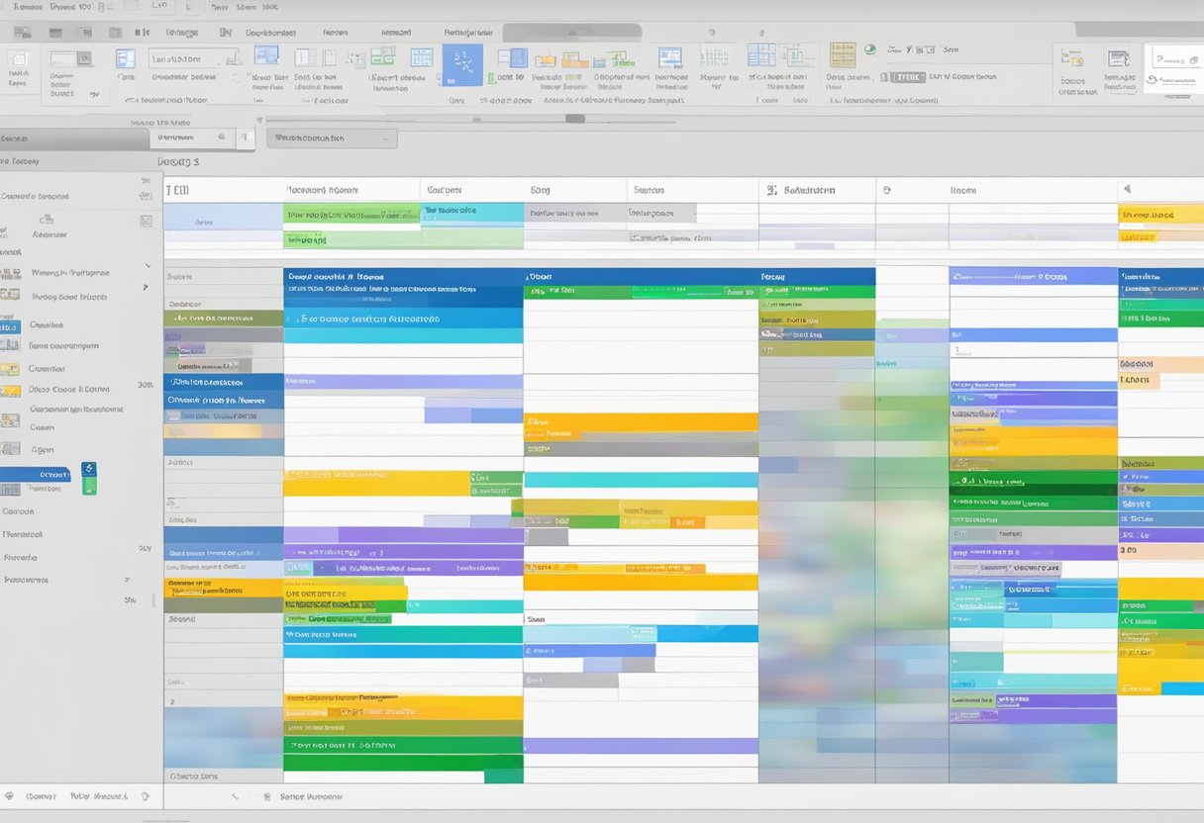Click the tan grid table icon in ribbon
The height and width of the screenshot is (823, 1204).
pyautogui.click(x=843, y=54)
